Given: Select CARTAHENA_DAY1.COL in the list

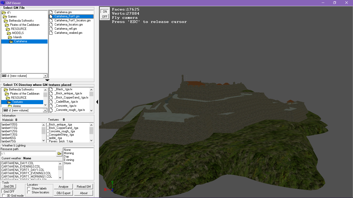Looking at the screenshot, I should coord(18,163).
